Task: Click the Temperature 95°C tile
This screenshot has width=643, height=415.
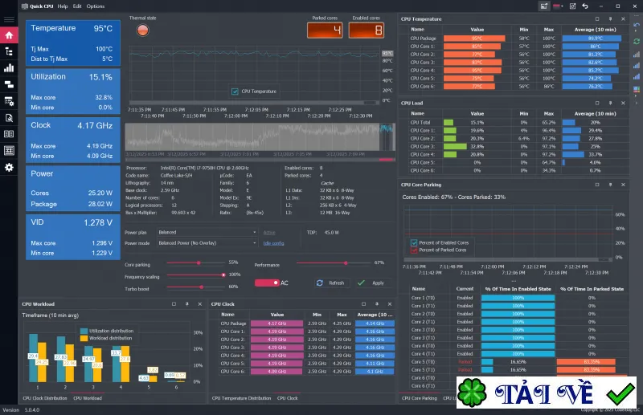Action: tap(73, 43)
